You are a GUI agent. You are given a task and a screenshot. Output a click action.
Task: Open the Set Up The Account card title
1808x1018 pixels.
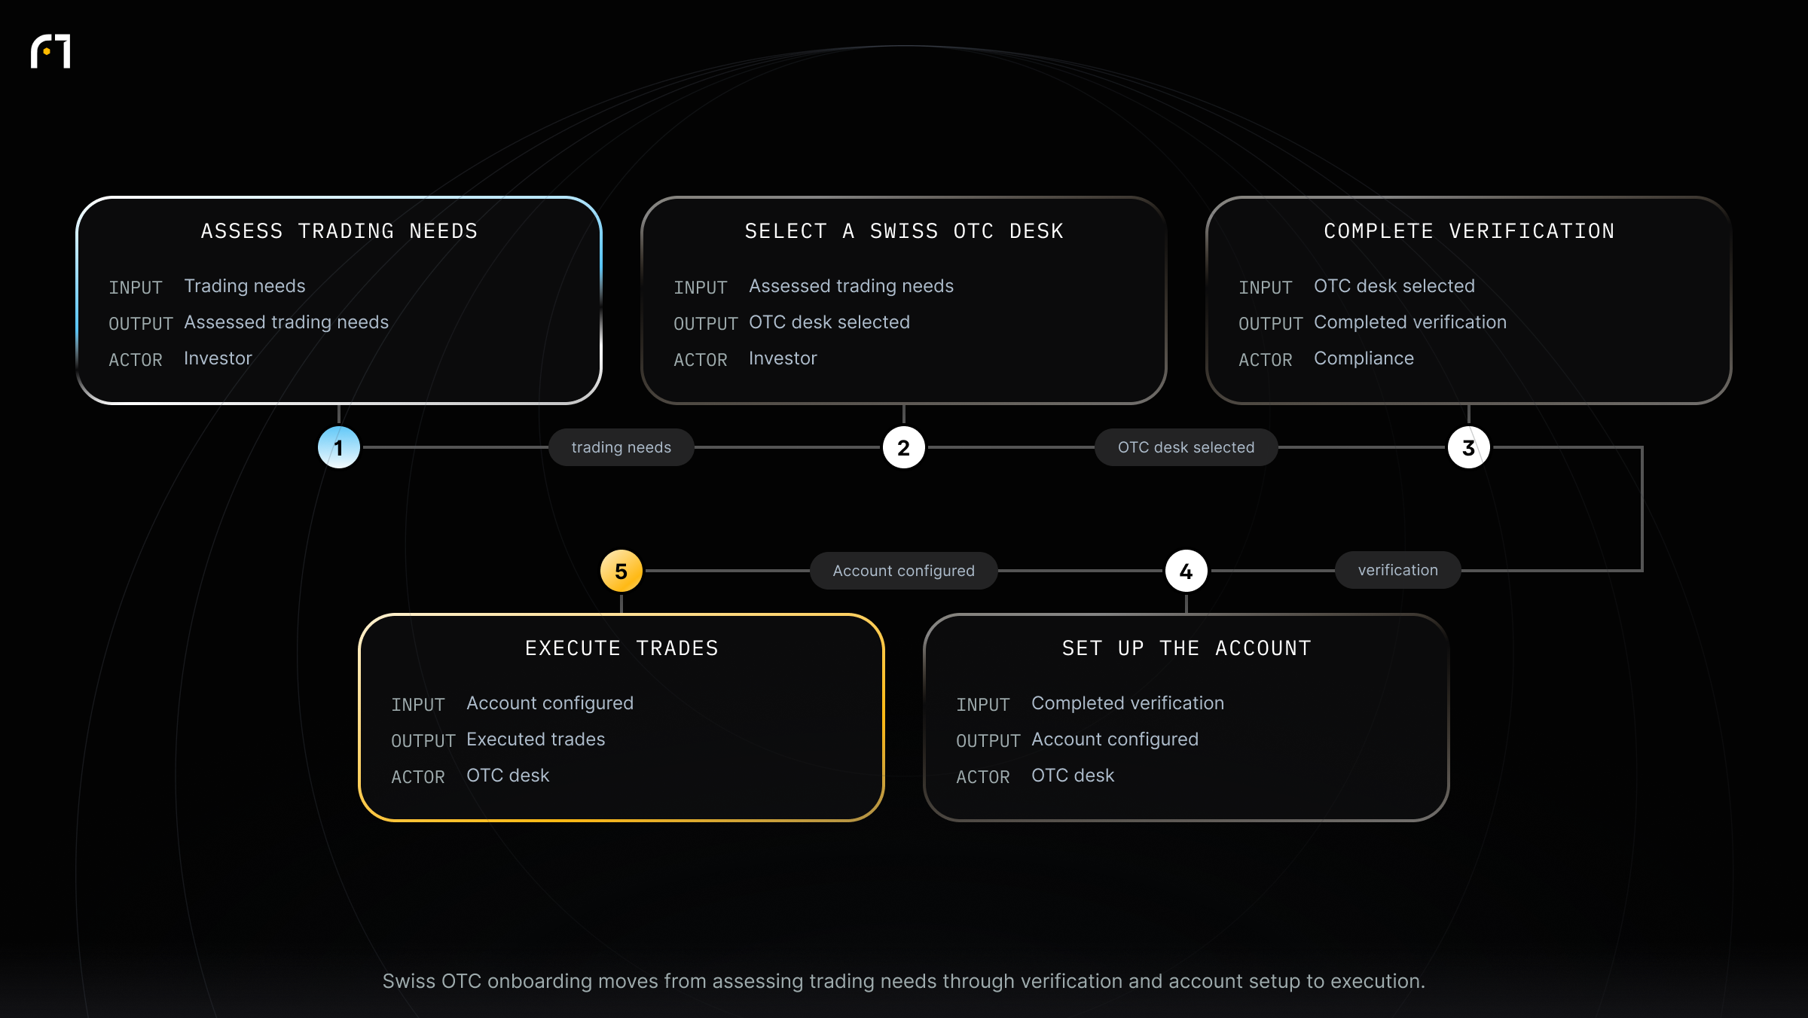[x=1186, y=648]
